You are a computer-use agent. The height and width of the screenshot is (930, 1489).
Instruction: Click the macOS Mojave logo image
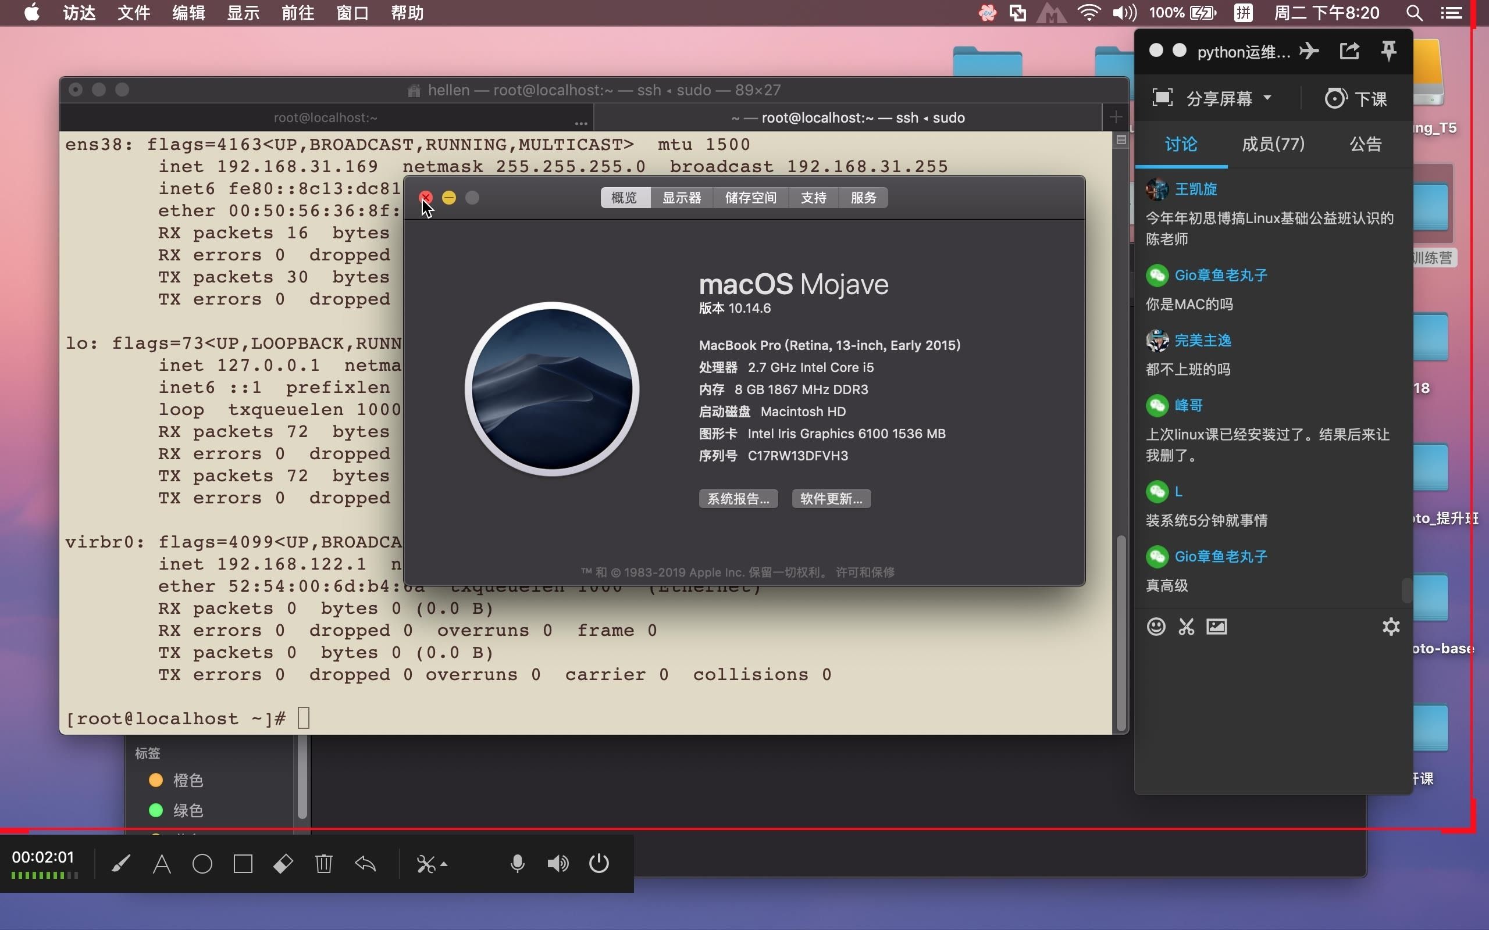552,389
